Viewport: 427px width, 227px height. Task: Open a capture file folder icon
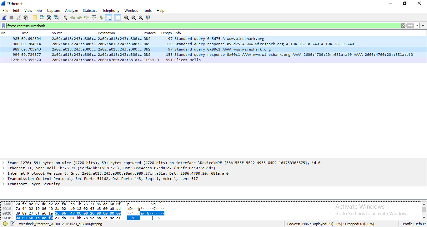click(x=35, y=18)
